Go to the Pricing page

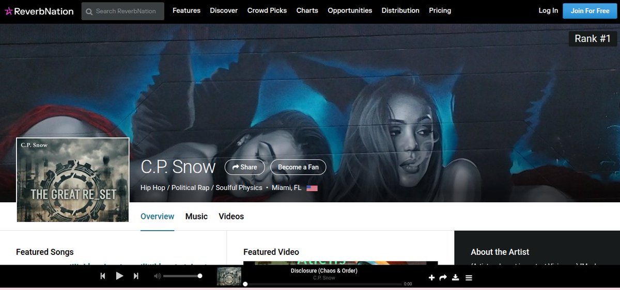[x=440, y=10]
